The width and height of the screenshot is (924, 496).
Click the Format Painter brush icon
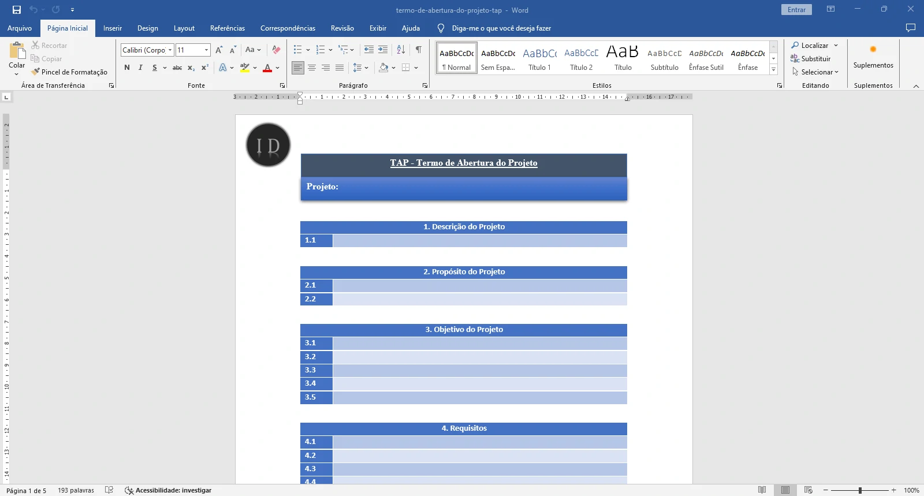pyautogui.click(x=36, y=72)
